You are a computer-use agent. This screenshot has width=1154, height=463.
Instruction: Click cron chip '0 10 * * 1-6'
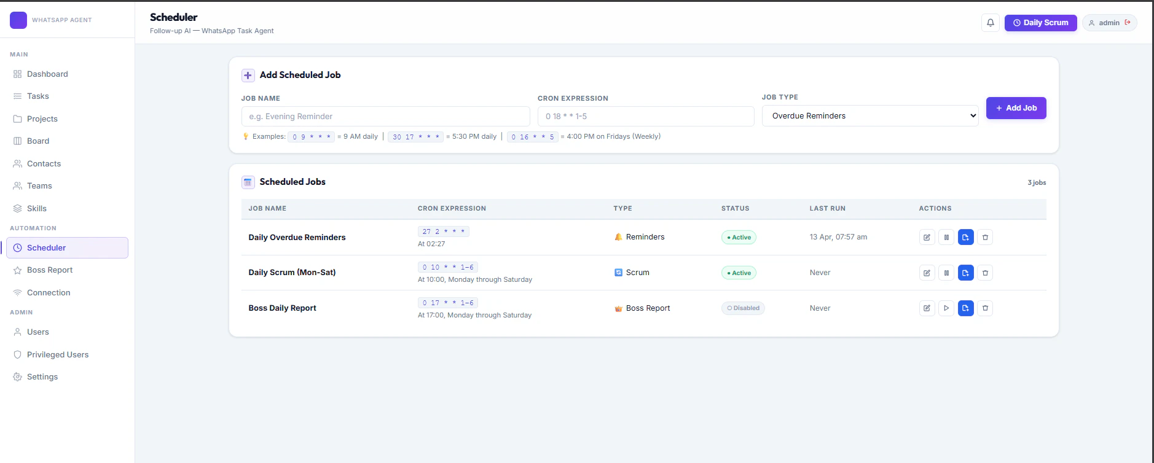[x=448, y=267]
